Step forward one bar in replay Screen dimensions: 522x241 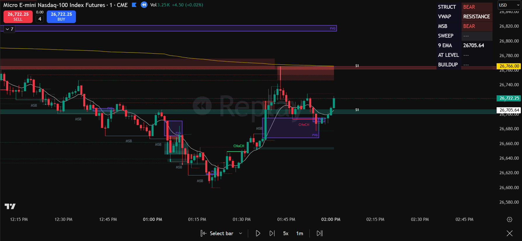point(272,233)
